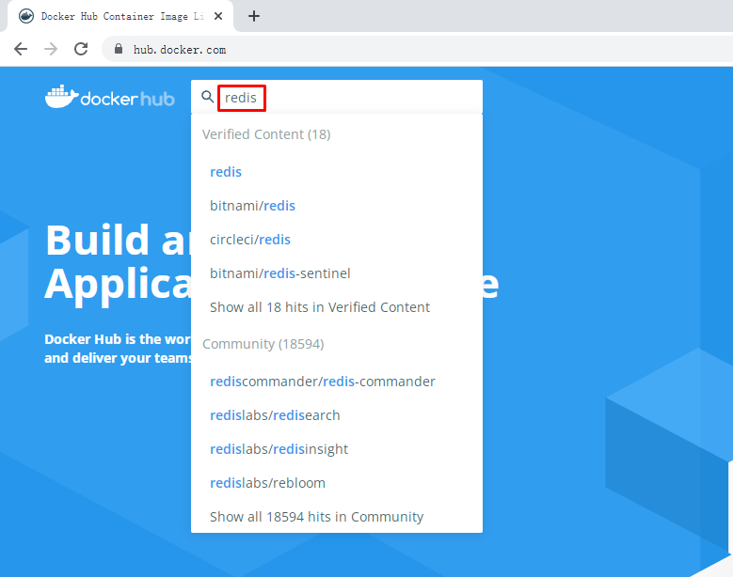Choose the official redis suggestion
Screen dimensions: 733x577
tap(226, 172)
